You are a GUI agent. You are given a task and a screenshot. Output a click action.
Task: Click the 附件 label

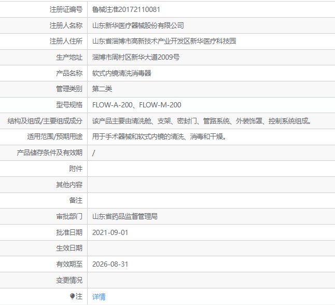76,169
